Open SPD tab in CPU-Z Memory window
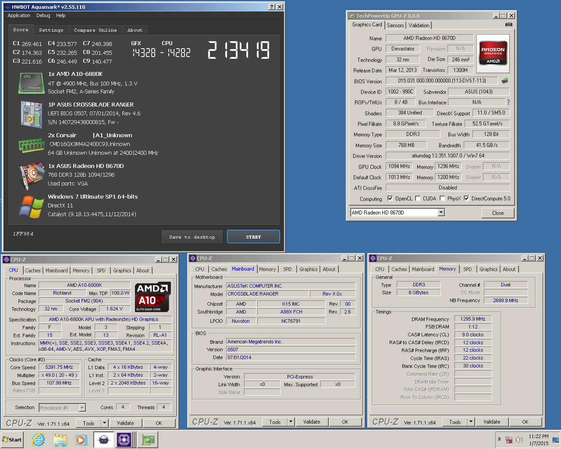 pos(468,269)
